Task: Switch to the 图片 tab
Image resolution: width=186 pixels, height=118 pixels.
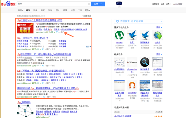Action: (58, 10)
